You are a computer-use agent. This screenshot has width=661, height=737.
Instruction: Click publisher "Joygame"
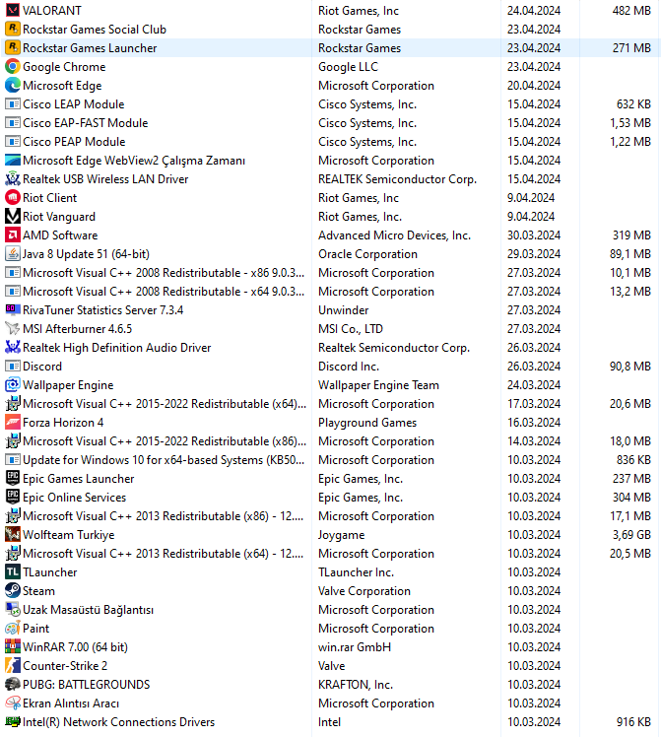[341, 535]
